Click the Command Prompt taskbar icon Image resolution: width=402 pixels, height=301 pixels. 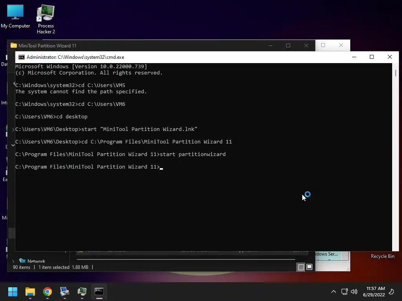pos(99,292)
